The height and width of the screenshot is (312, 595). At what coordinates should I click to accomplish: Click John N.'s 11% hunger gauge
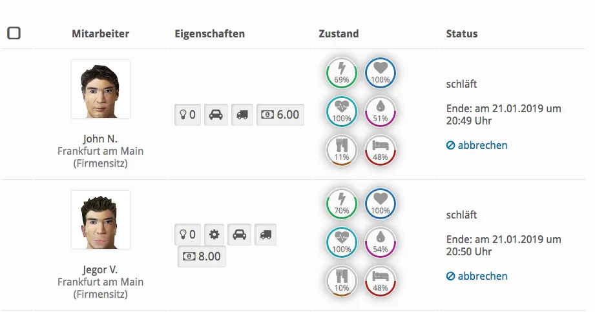click(x=341, y=150)
